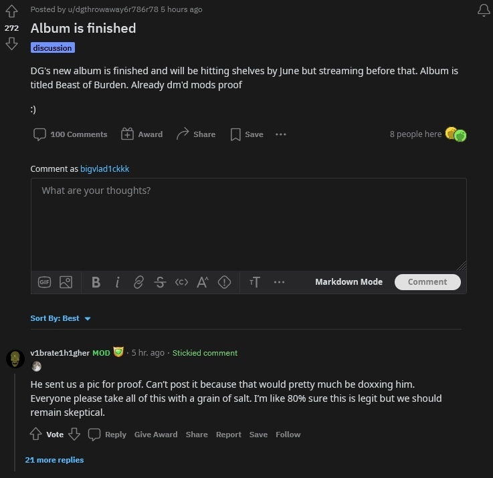Image resolution: width=493 pixels, height=478 pixels.
Task: Mark text as spoiler in editor
Action: (225, 282)
